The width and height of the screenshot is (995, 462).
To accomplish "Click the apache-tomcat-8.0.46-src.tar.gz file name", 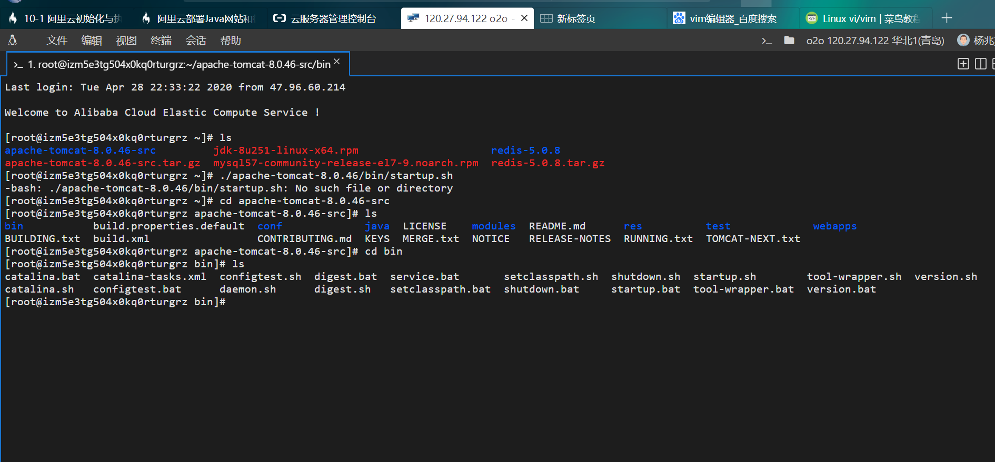I will pyautogui.click(x=103, y=163).
